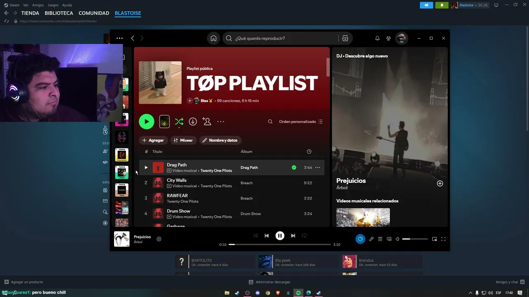Sort tracks by the Título column

157,151
